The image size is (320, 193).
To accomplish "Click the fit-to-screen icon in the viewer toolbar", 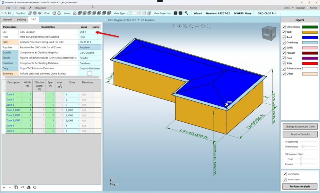I will (x=209, y=26).
